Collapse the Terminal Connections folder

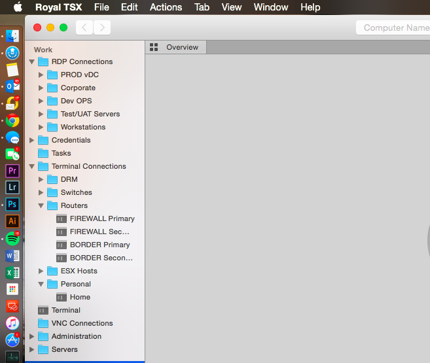click(32, 167)
